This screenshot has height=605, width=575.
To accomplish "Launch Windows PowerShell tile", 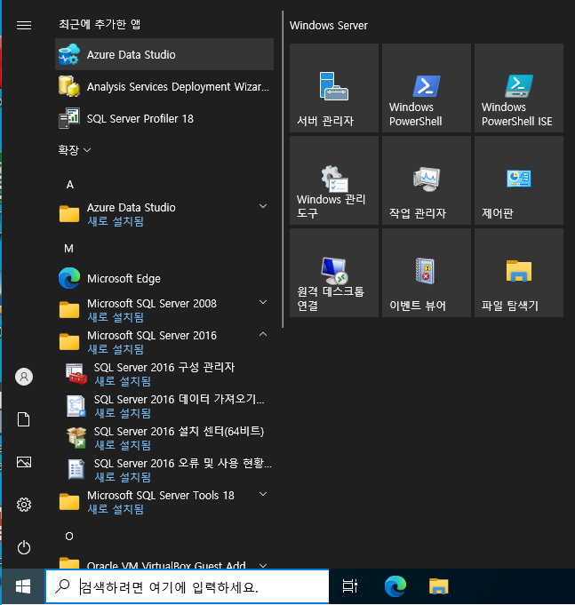I will pos(427,88).
